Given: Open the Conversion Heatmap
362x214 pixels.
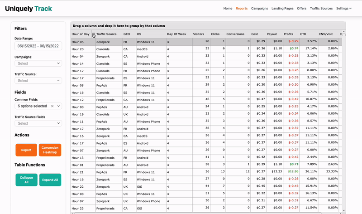Looking at the screenshot, I should (x=50, y=150).
